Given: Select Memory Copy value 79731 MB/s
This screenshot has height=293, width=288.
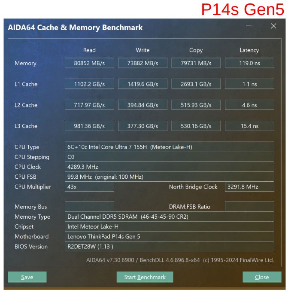Looking at the screenshot, I should tap(196, 63).
